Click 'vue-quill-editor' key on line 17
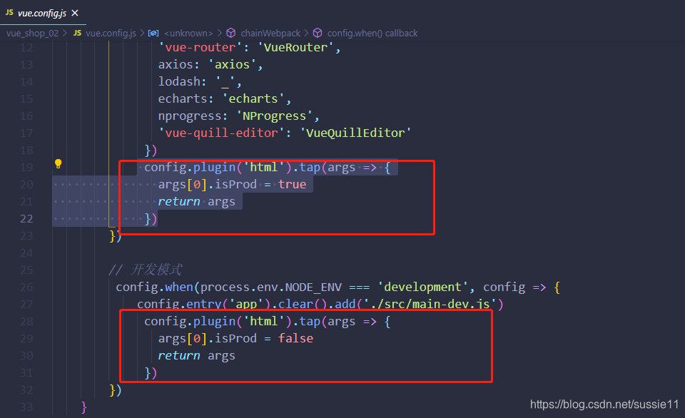Viewport: 685px width, 418px height. click(x=221, y=133)
